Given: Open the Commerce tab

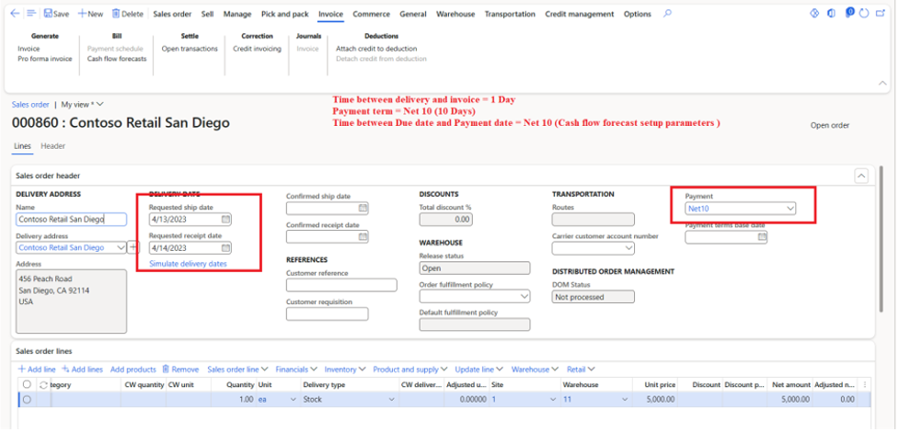Looking at the screenshot, I should (371, 14).
